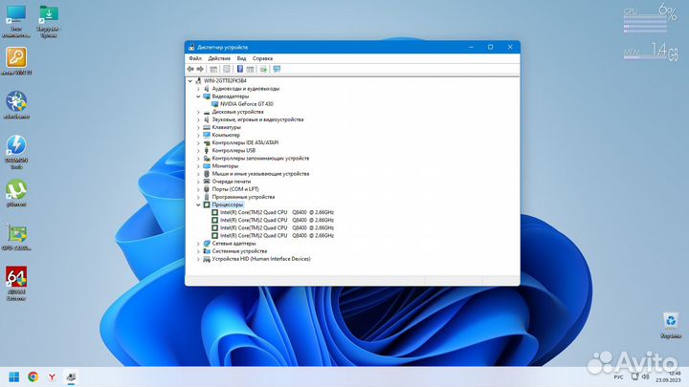Select the blue bug desktop icon

[x=16, y=105]
